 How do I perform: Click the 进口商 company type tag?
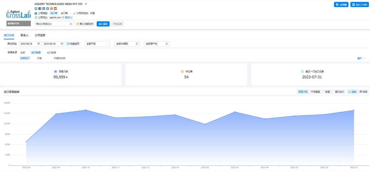tap(54, 13)
